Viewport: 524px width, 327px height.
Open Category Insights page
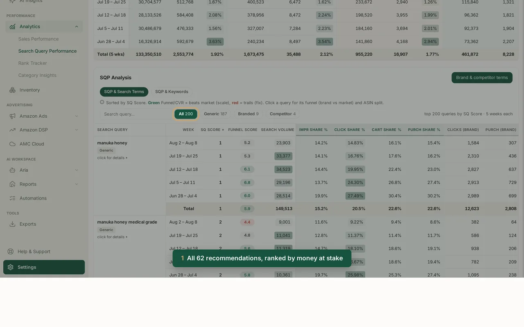point(37,75)
